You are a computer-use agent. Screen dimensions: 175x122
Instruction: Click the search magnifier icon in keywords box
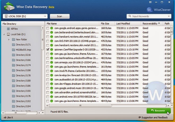click(130, 16)
